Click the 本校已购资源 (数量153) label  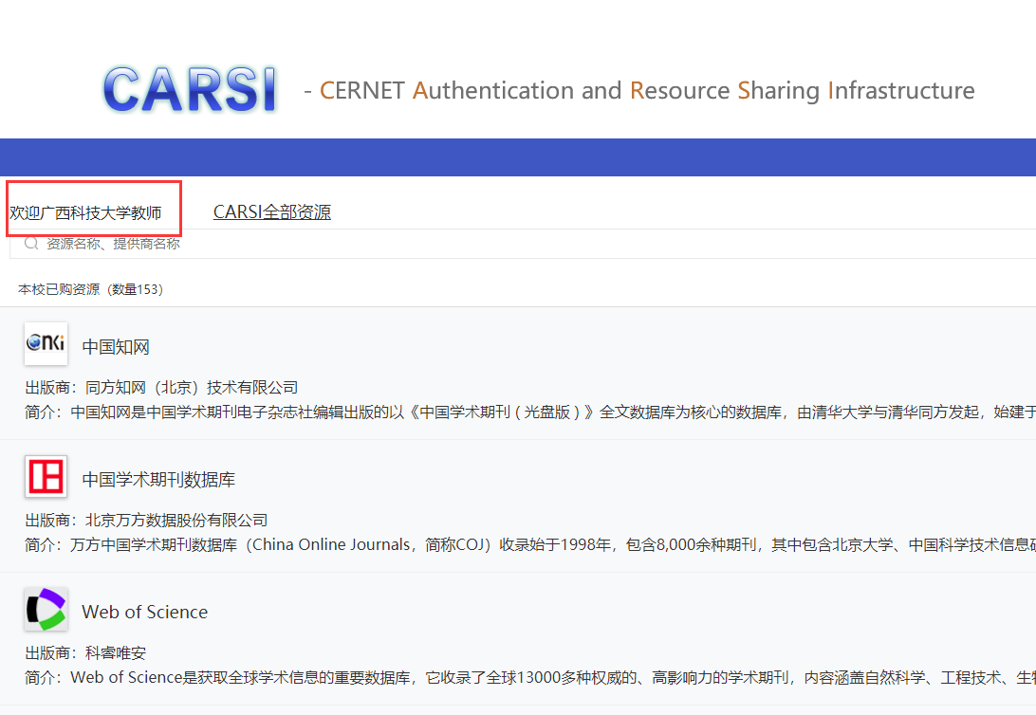click(90, 289)
